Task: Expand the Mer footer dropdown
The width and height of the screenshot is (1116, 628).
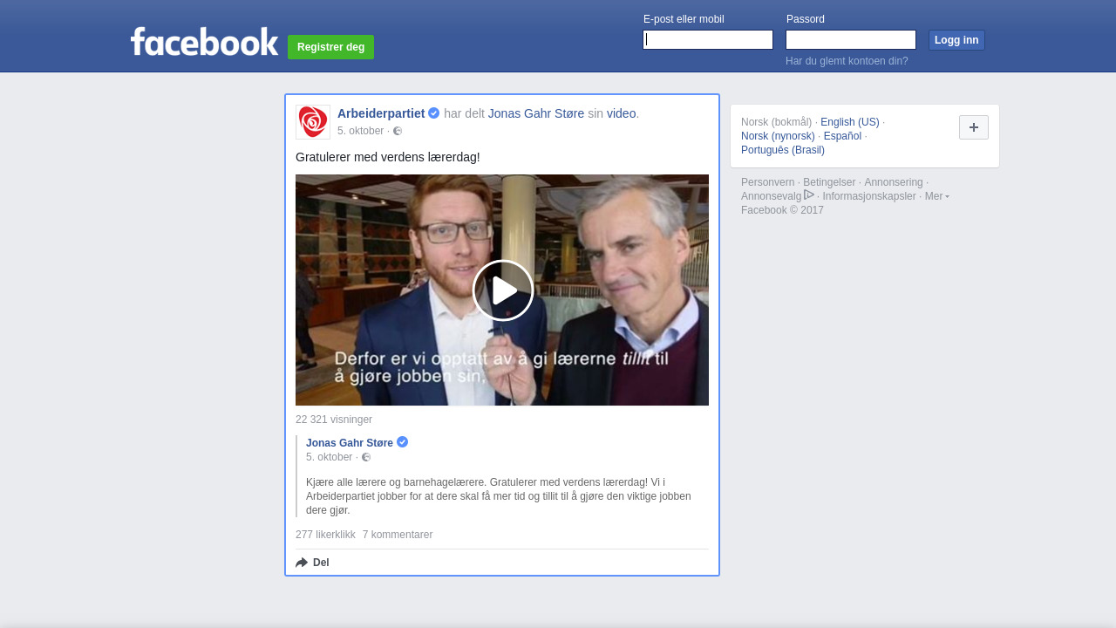Action: point(936,196)
